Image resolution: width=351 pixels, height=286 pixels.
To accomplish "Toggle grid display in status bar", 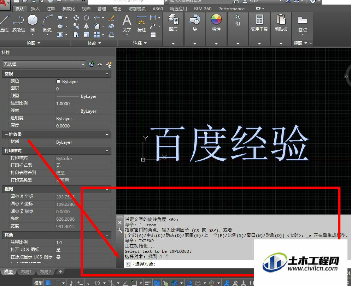I will click(x=48, y=283).
